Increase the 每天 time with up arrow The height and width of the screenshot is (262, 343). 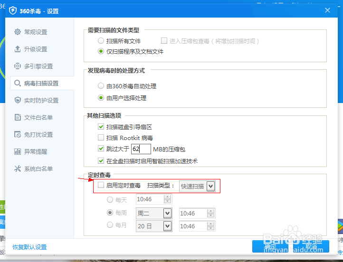coord(167,197)
